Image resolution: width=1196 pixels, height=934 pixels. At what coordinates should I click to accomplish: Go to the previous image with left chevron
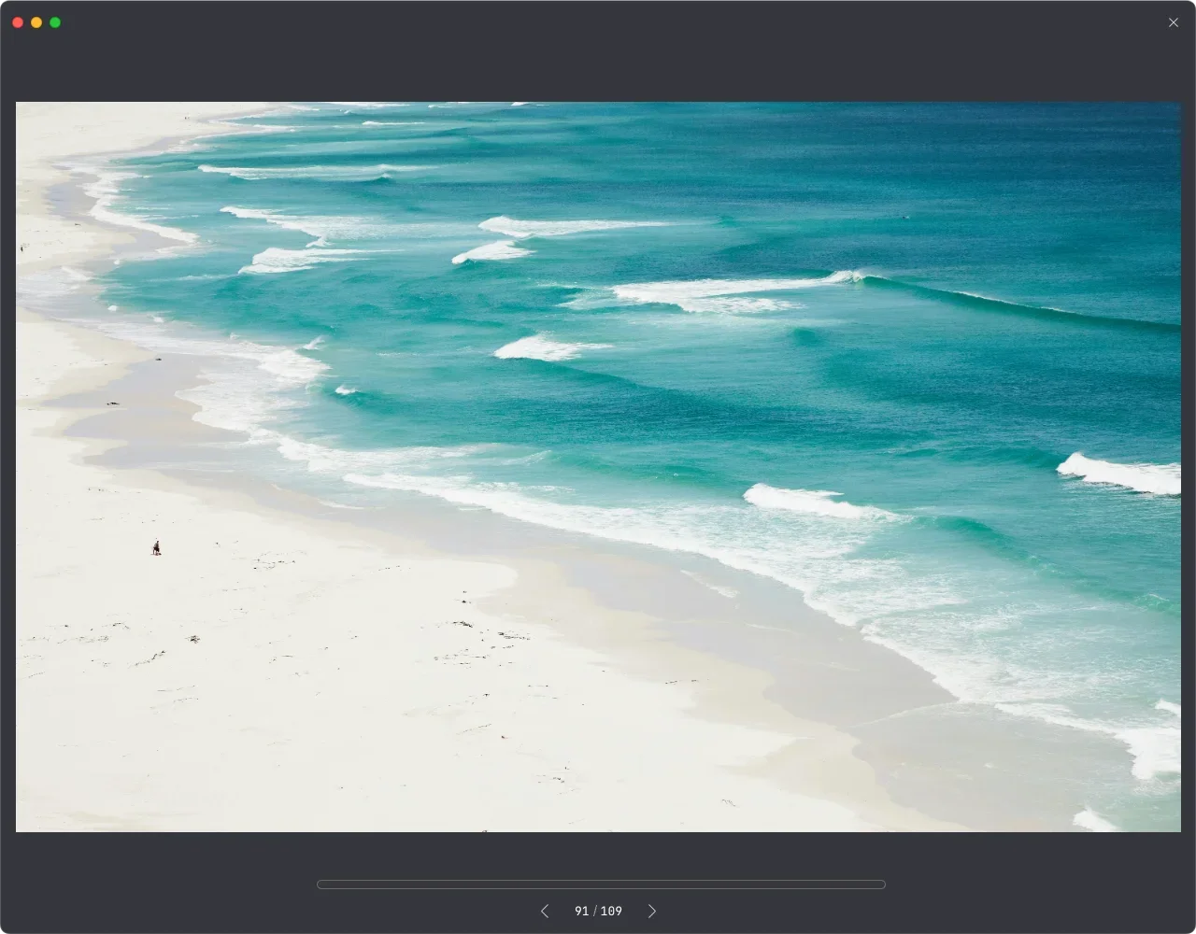[x=545, y=911]
